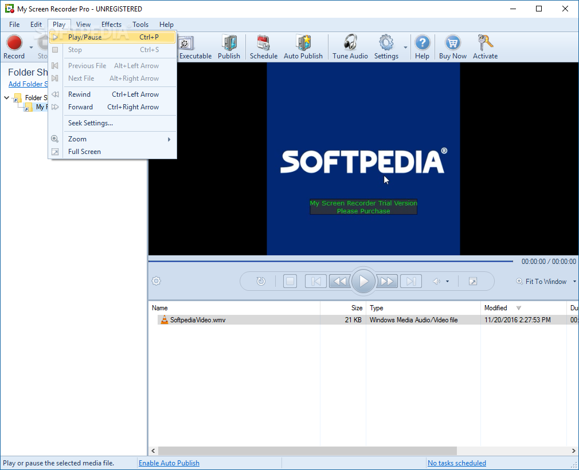Image resolution: width=579 pixels, height=470 pixels.
Task: Click the horizontal scrollbar thumb
Action: point(307,451)
